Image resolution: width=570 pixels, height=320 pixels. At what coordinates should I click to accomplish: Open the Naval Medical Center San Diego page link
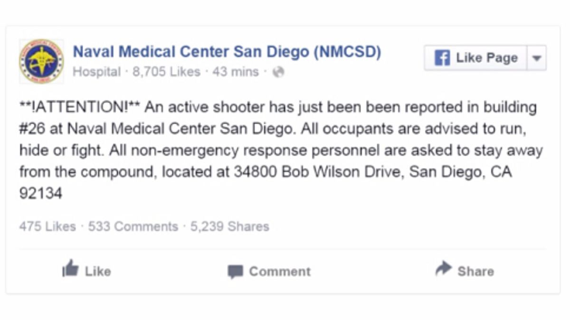coord(227,52)
